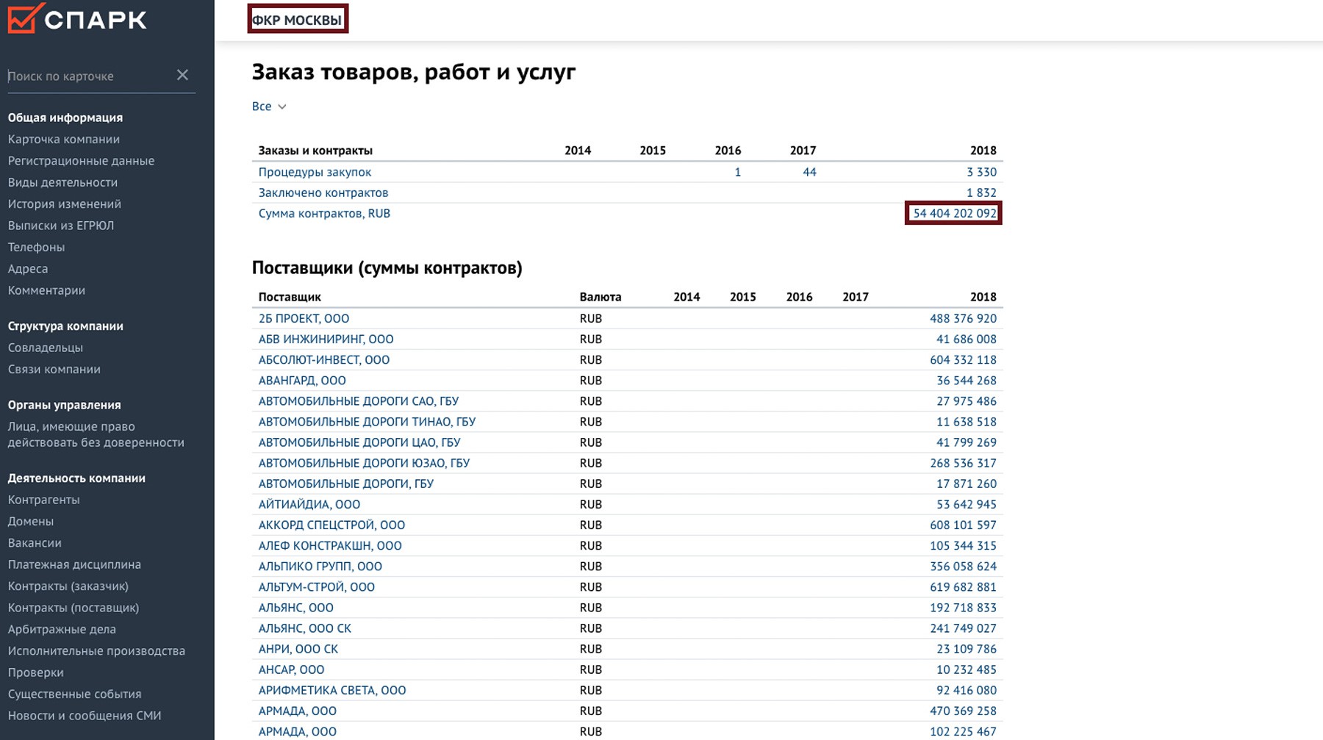Select Адреса in the sidebar
Viewport: 1323px width, 740px height.
tap(28, 269)
